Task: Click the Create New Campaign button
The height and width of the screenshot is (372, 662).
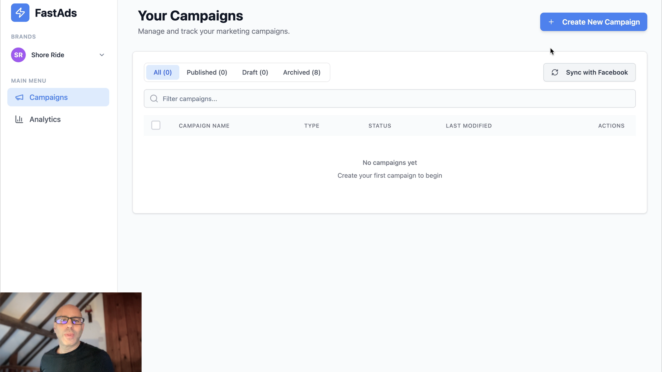Action: pyautogui.click(x=593, y=22)
